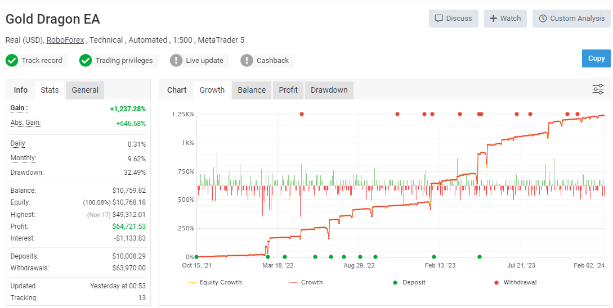The height and width of the screenshot is (308, 613).
Task: Switch to the Stats tab
Action: tap(50, 90)
